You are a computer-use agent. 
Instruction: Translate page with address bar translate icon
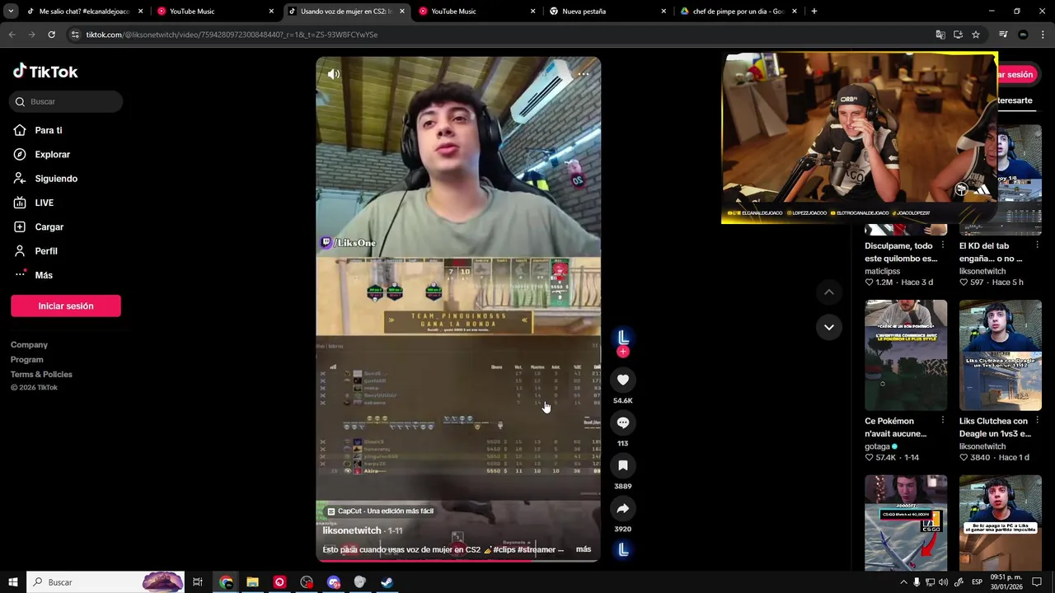(940, 35)
